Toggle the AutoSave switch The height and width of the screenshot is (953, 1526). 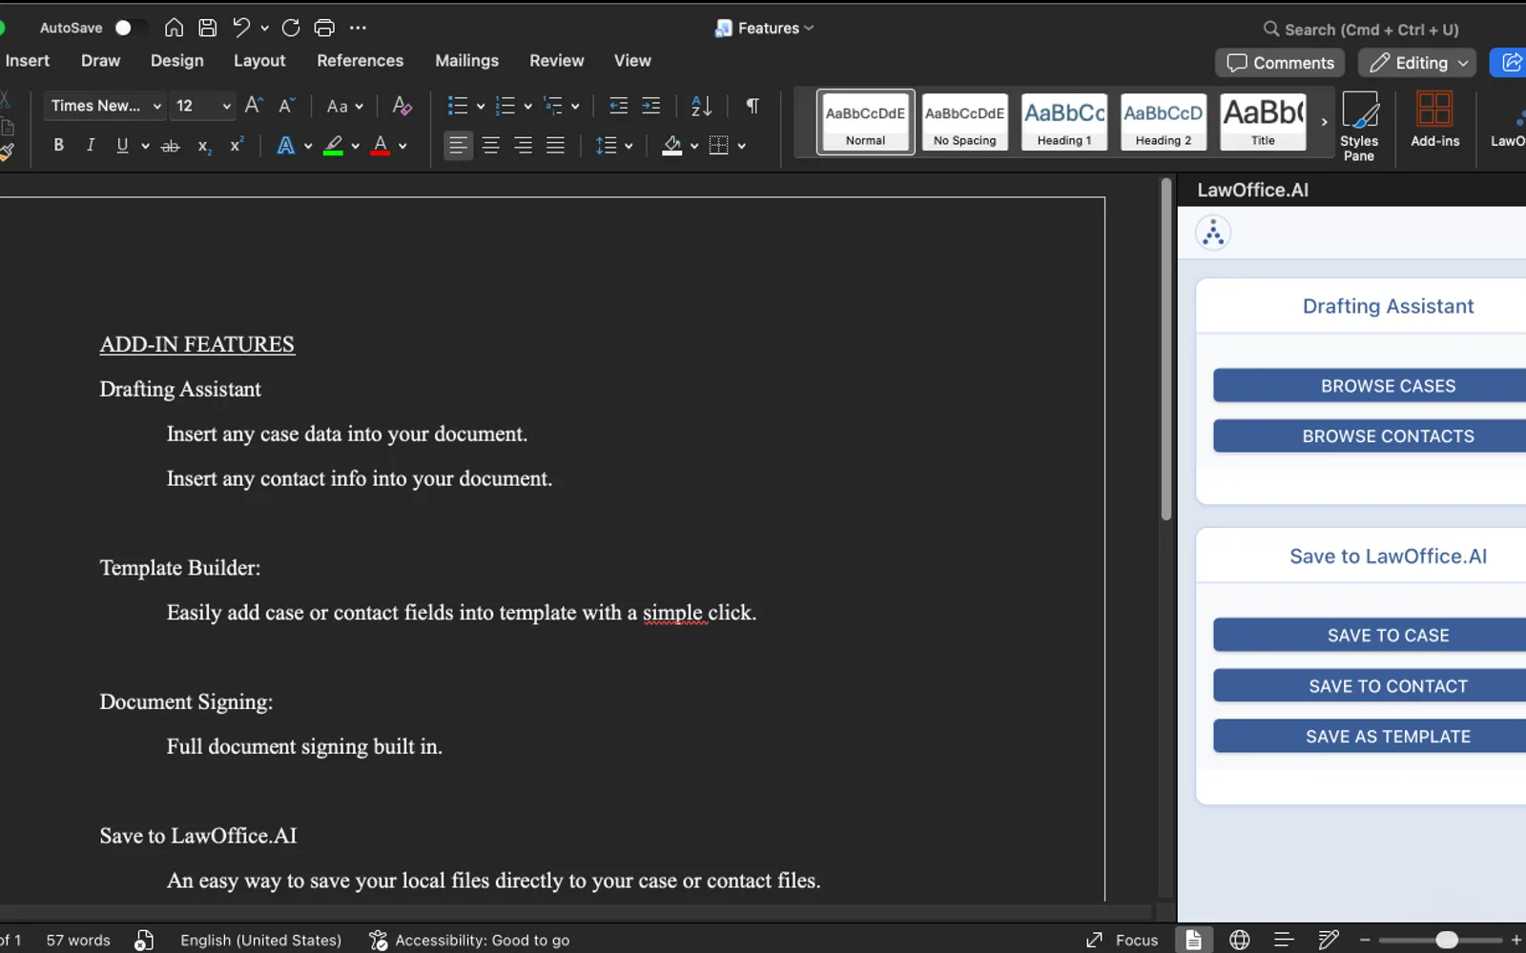131,28
